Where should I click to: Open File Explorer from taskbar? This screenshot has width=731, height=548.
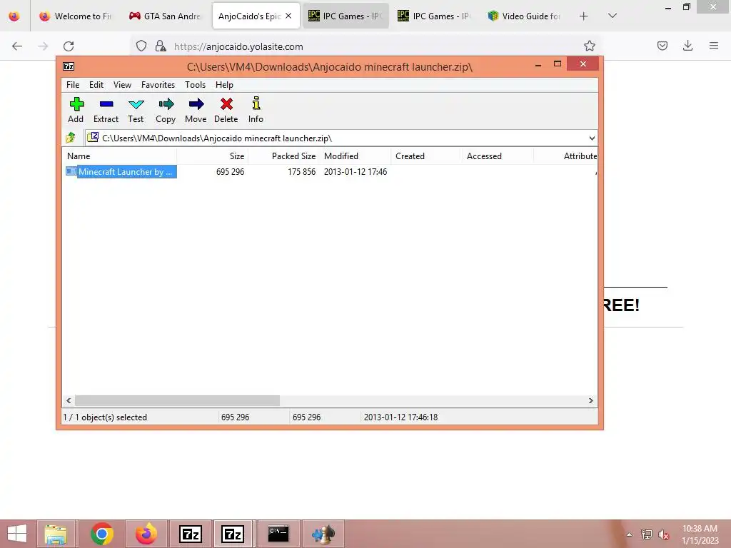pos(56,534)
